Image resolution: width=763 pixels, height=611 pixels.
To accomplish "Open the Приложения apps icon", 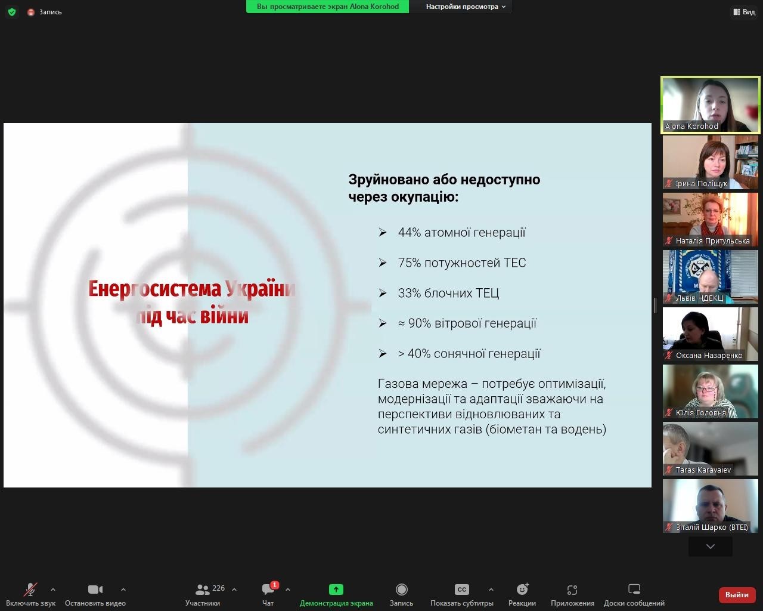I will (x=572, y=590).
